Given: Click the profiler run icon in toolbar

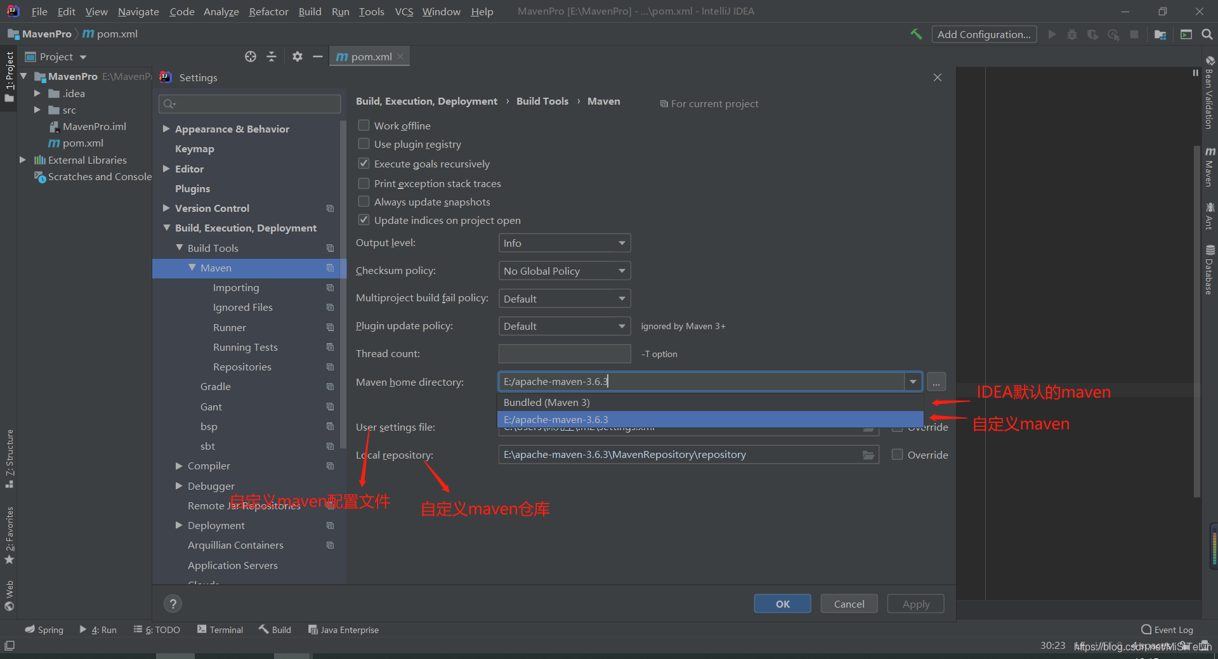Looking at the screenshot, I should 1113,34.
